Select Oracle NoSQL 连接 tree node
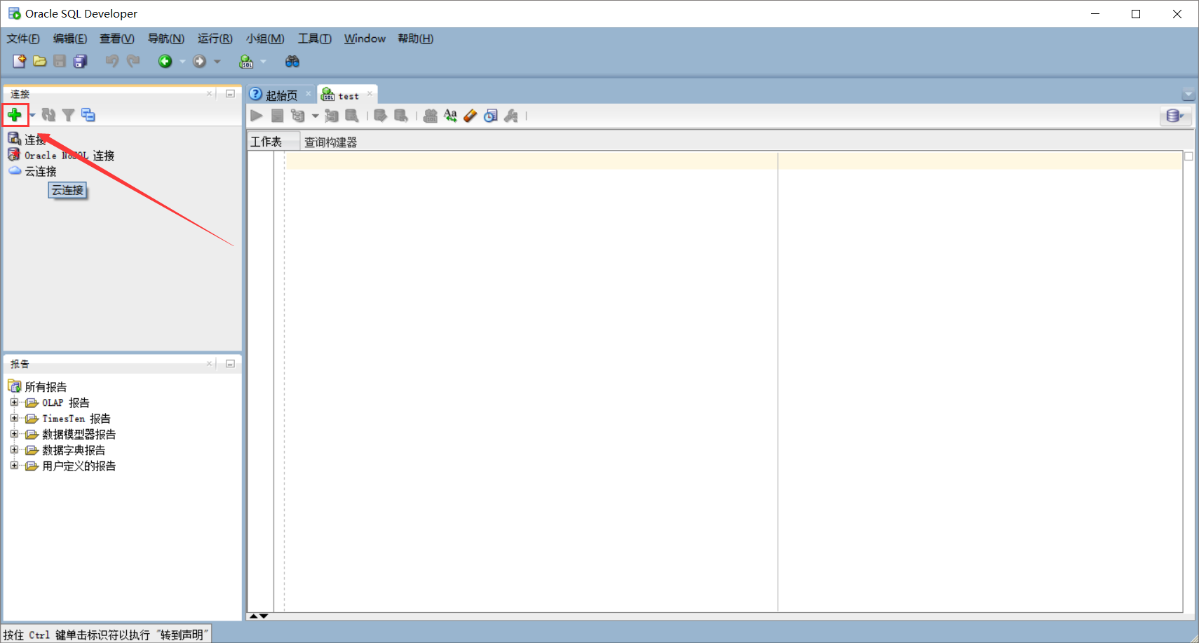Screen dimensions: 1199x643 pyautogui.click(x=69, y=156)
